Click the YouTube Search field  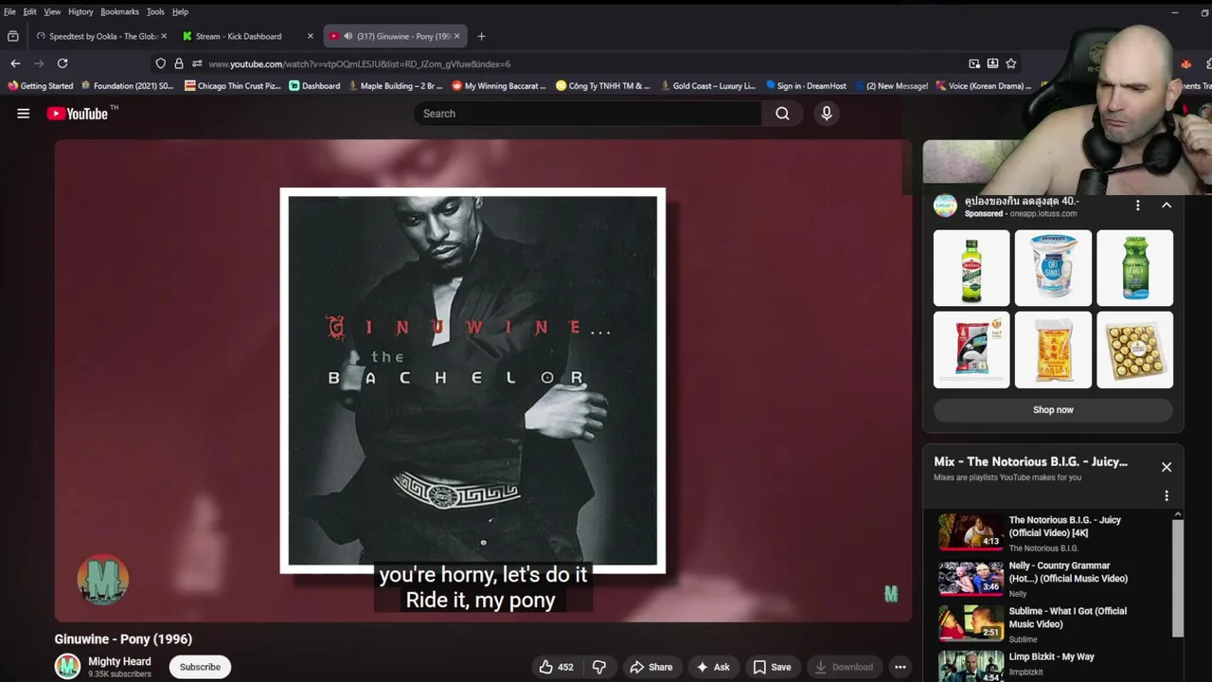click(587, 114)
